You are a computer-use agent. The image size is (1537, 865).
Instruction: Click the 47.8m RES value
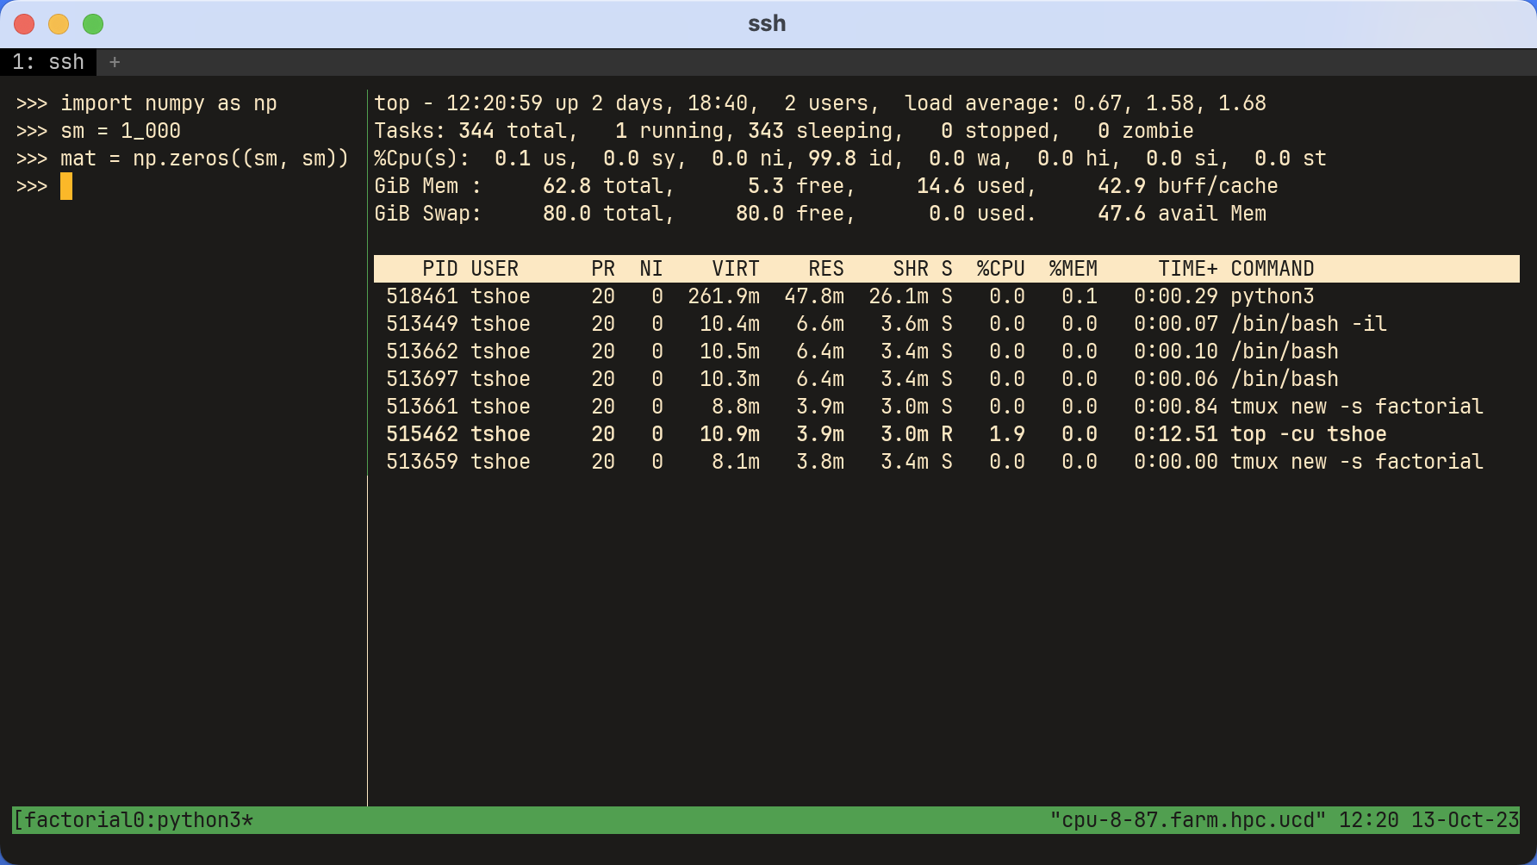click(814, 296)
